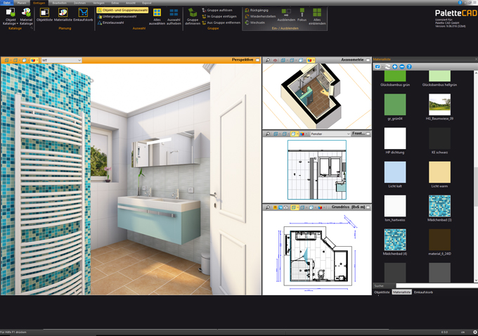
Task: Switch to the Objektliste bottom tab
Action: pos(382,292)
